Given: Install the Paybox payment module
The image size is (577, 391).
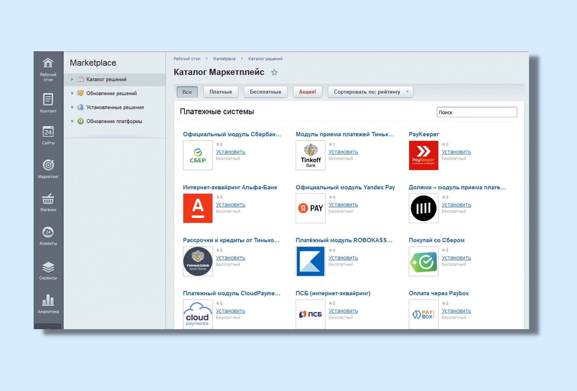Looking at the screenshot, I should click(456, 311).
